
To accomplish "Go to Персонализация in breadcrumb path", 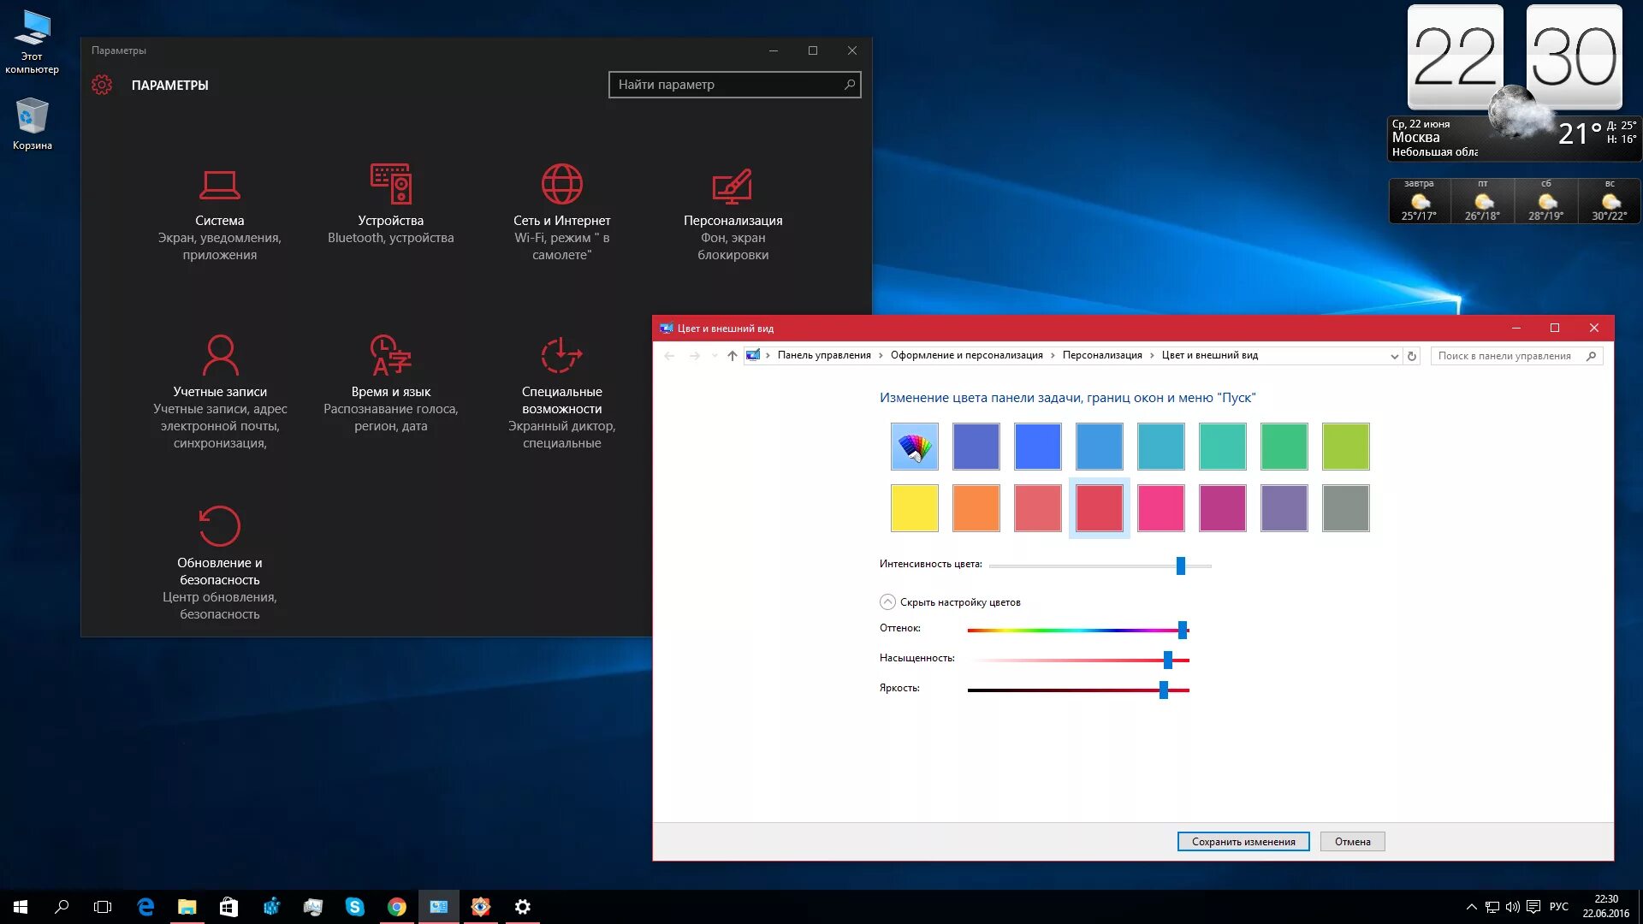I will [1102, 356].
